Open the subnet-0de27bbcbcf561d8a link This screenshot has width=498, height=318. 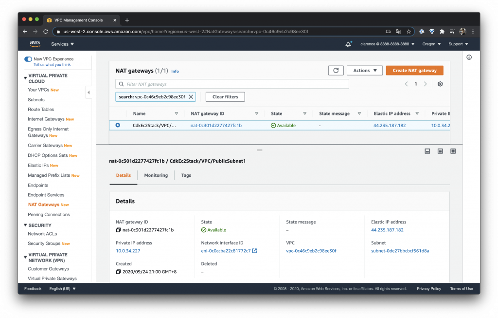(400, 251)
